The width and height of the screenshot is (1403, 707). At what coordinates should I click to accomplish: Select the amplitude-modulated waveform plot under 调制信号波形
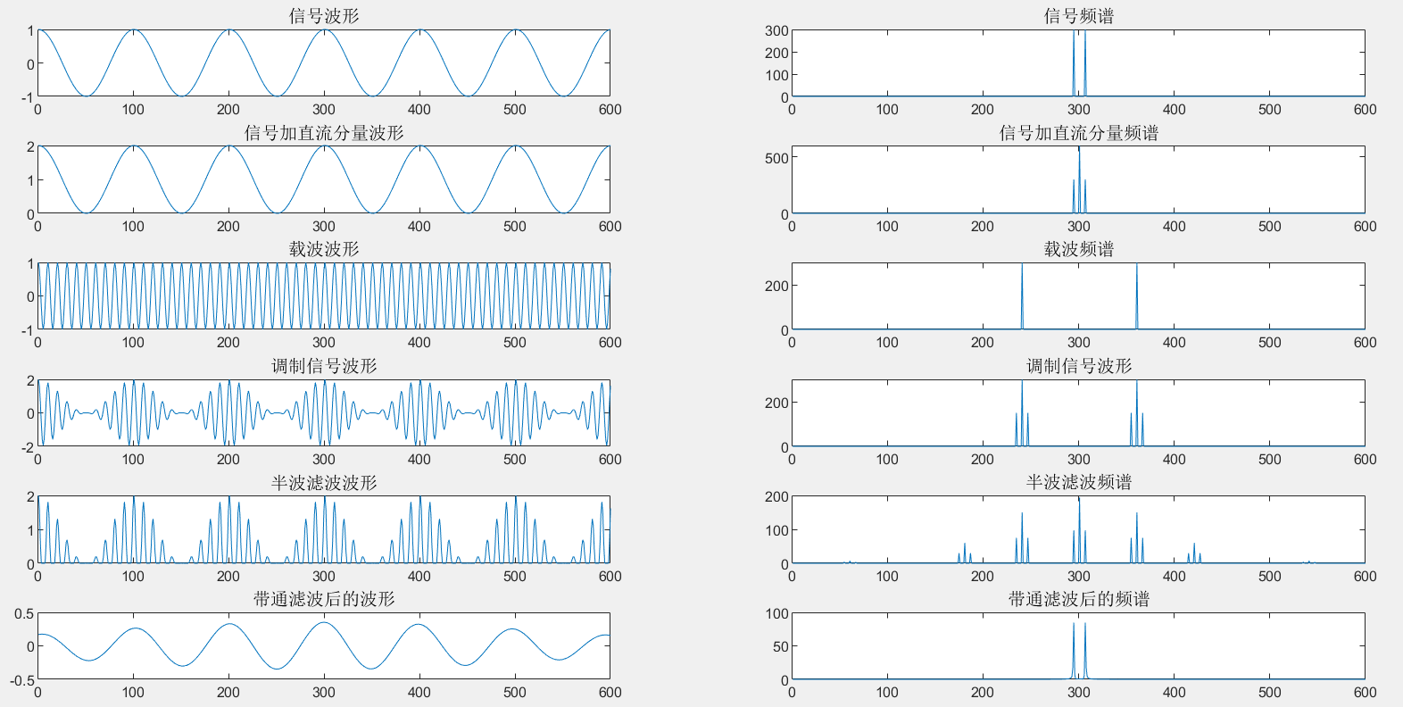(x=324, y=413)
